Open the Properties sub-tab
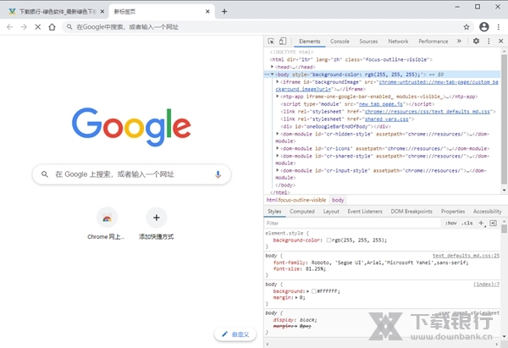This screenshot has height=348, width=508. point(453,212)
